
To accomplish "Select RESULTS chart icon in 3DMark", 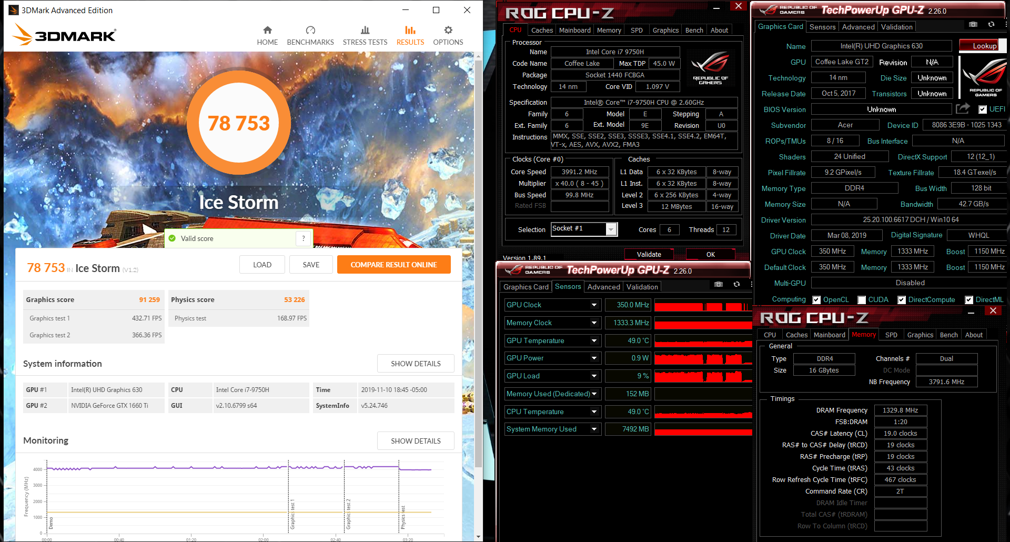I will [x=410, y=30].
